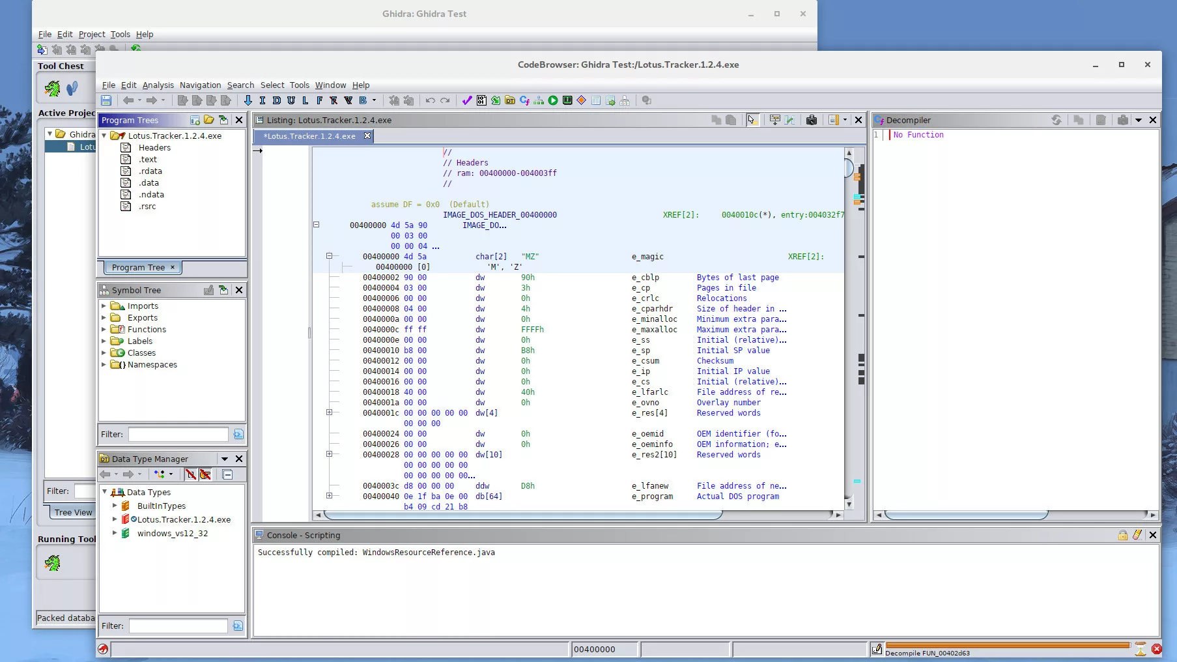Viewport: 1177px width, 662px height.
Task: Cancel the decompile task with the red stop icon
Action: pyautogui.click(x=1157, y=649)
